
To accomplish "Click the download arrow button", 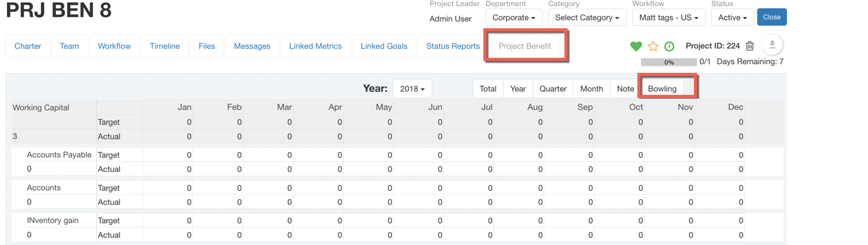I will (772, 45).
